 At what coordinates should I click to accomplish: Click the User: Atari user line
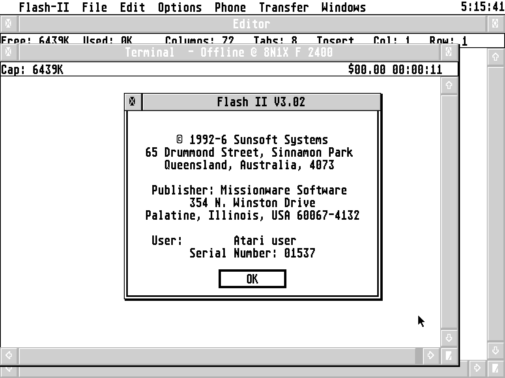coord(224,240)
